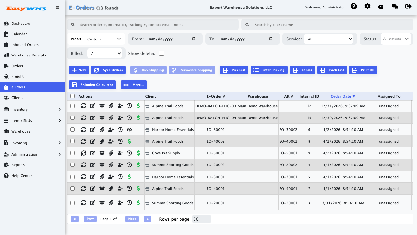Expand Administration sidebar submenu
Viewport: 417px width, 235px height.
pyautogui.click(x=33, y=154)
